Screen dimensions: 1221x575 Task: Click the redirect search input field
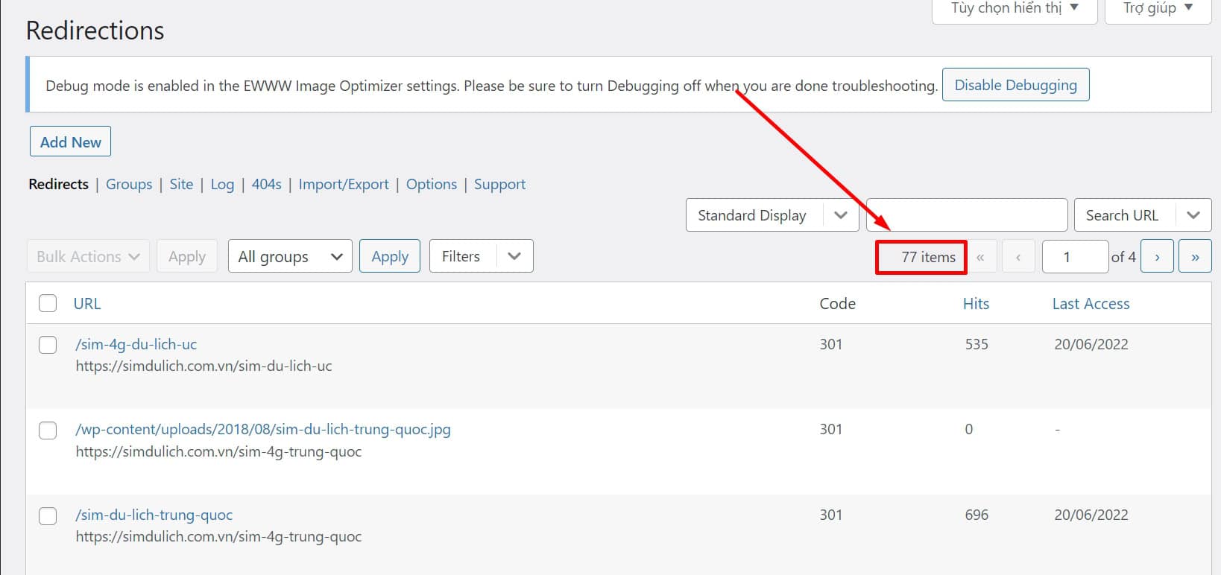966,215
